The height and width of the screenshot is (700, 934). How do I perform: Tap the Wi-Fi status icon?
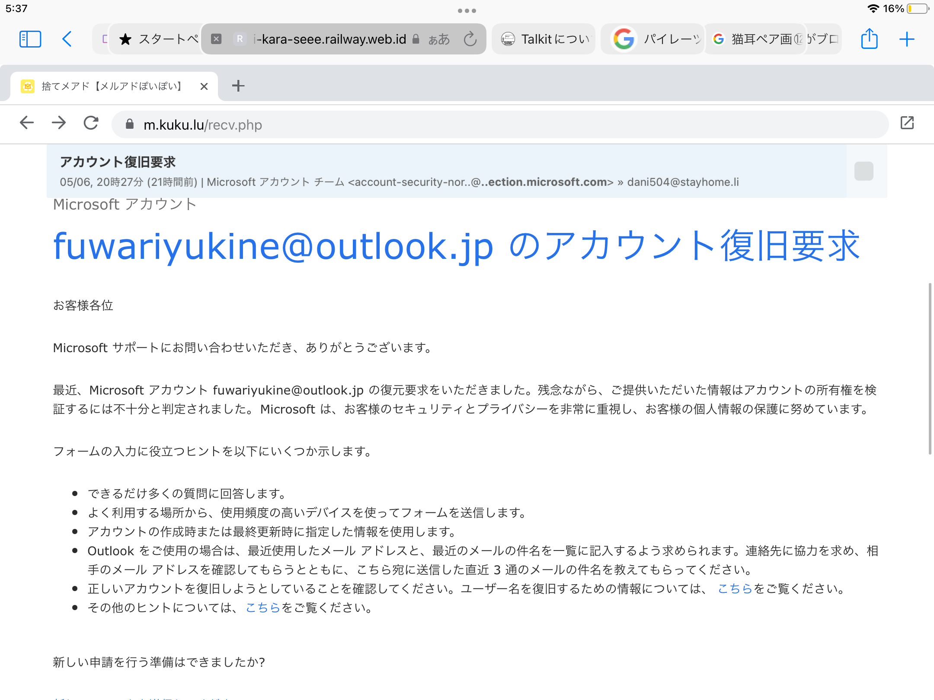point(873,9)
